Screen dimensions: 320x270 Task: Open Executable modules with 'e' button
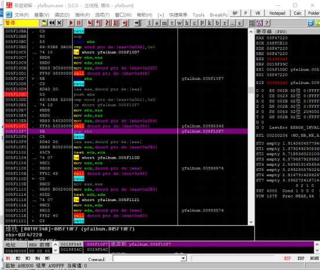point(157,23)
